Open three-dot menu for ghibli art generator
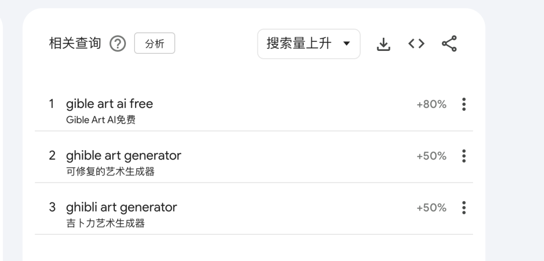The width and height of the screenshot is (544, 261). (x=464, y=208)
